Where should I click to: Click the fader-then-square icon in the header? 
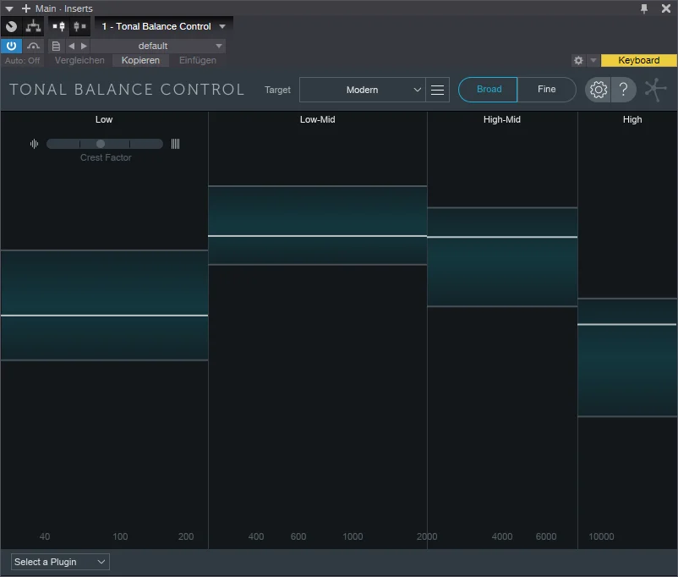point(79,26)
